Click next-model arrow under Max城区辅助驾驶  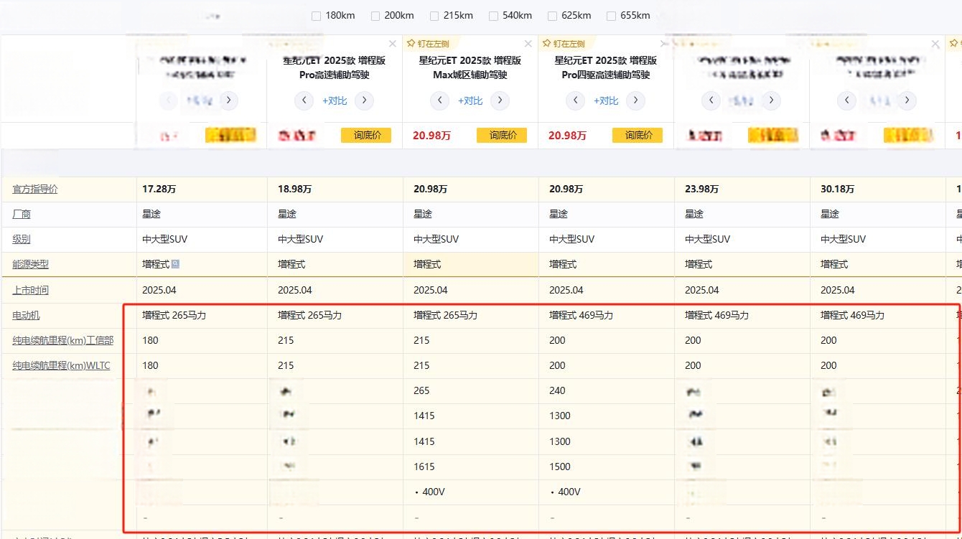point(500,100)
